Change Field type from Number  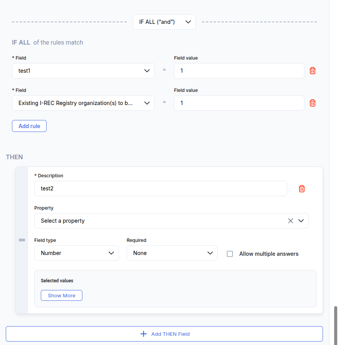click(x=77, y=253)
